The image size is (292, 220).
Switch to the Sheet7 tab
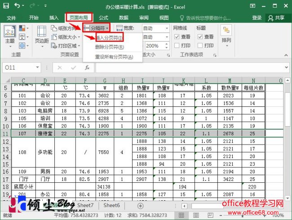(85, 205)
